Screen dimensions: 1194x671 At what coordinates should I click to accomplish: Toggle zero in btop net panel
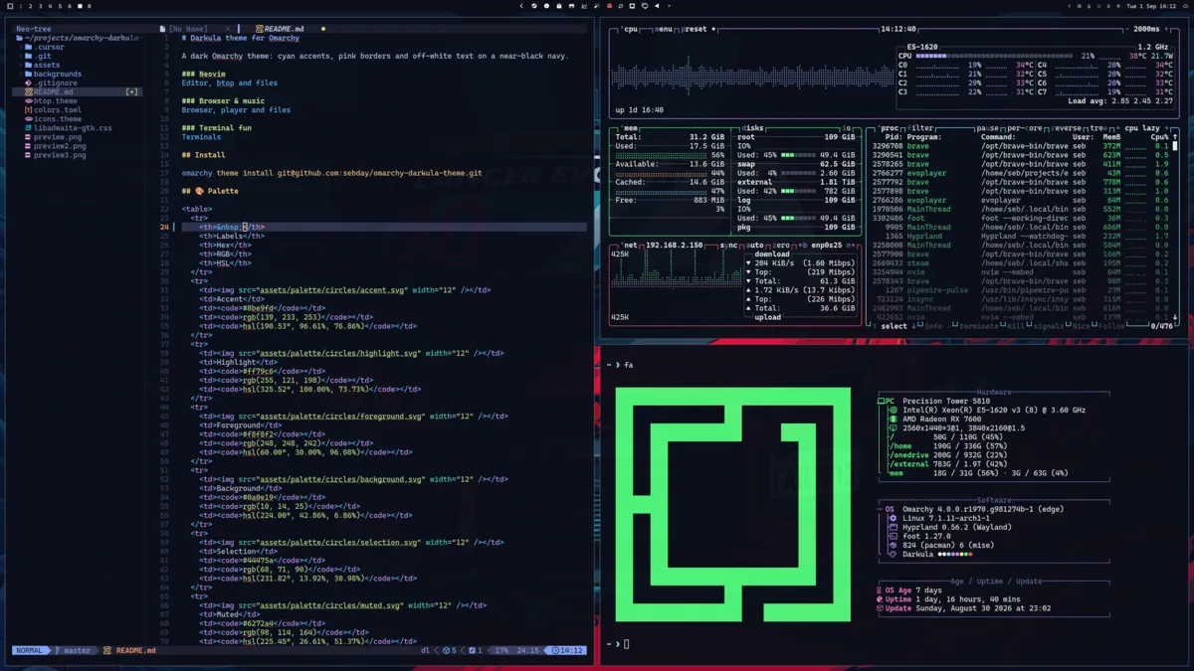[781, 245]
